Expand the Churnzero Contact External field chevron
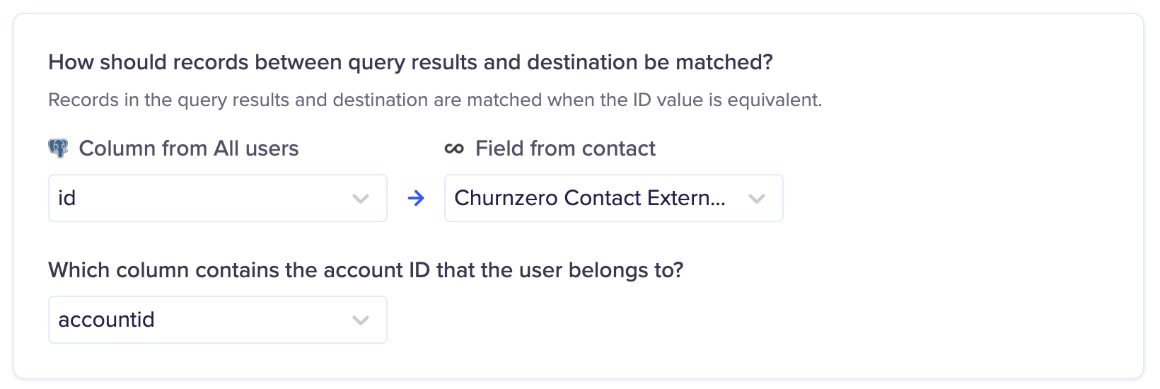Image resolution: width=1160 pixels, height=389 pixels. tap(757, 199)
